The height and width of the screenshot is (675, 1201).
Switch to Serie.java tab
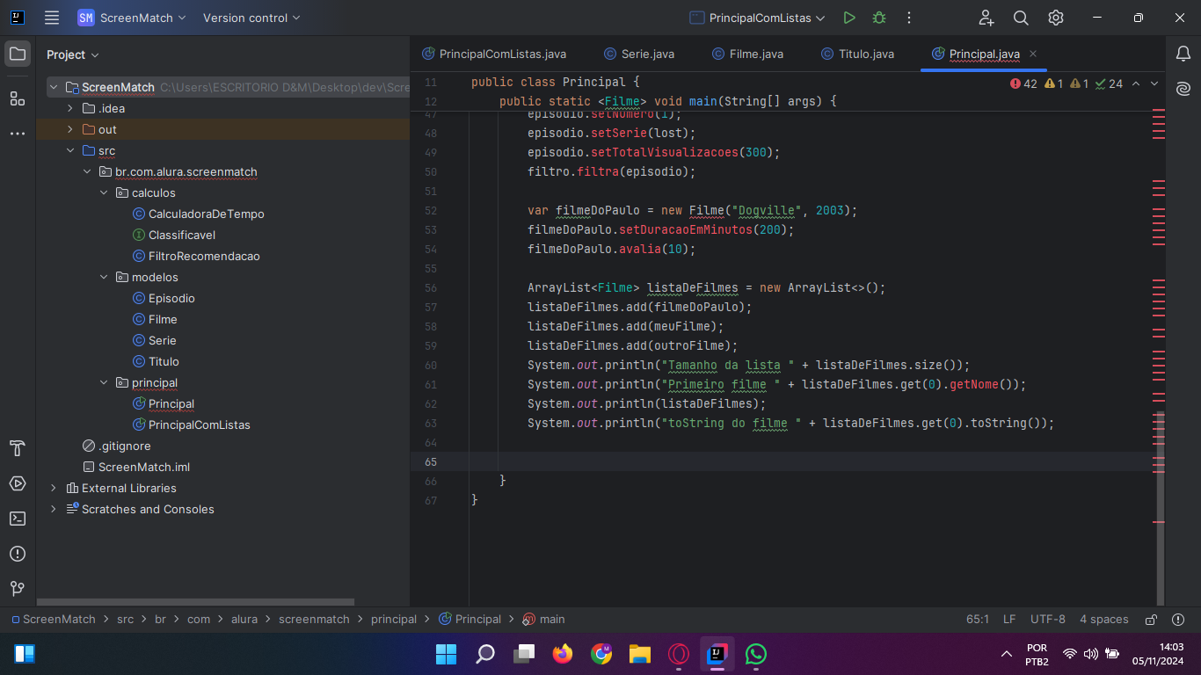[639, 54]
